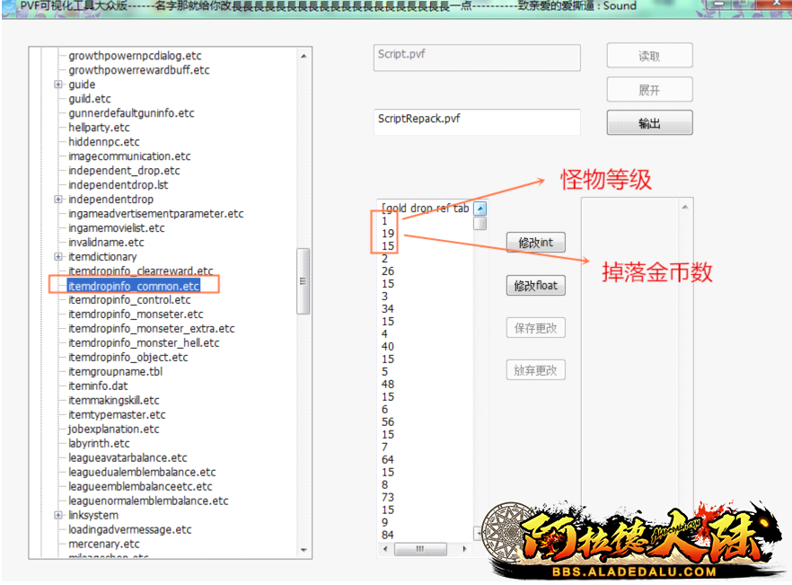This screenshot has width=792, height=585.
Task: Expand the independentdrop folder node
Action: (x=58, y=199)
